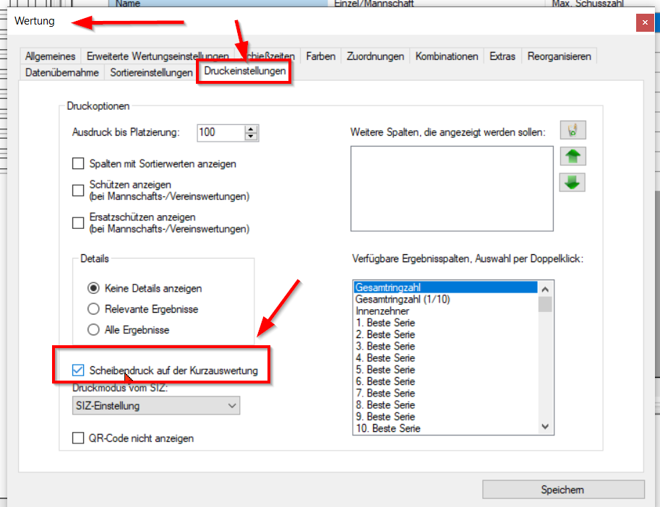Select Innenzehner in the available columns list
This screenshot has width=660, height=507.
click(383, 311)
